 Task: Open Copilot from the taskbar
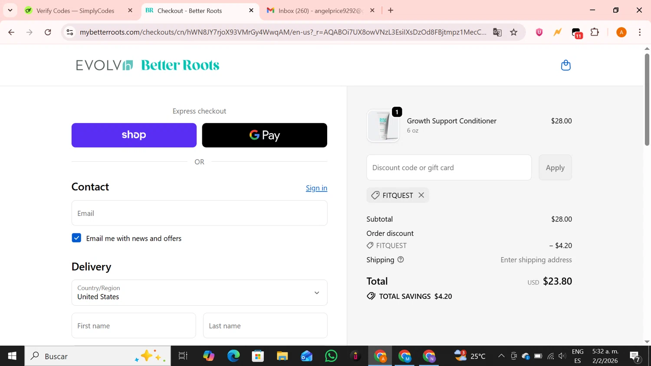point(209,356)
